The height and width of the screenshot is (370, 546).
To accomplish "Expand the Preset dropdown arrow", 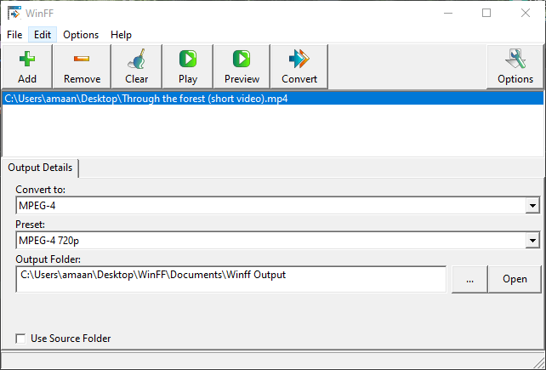I will [532, 241].
